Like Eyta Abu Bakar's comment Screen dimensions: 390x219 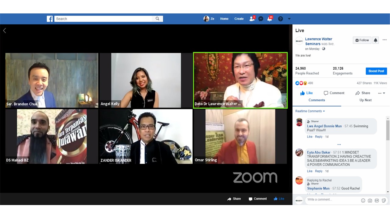[310, 171]
